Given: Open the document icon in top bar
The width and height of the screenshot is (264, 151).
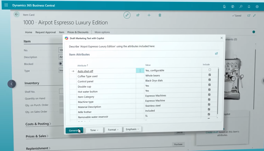Looking at the screenshot, I should [x=224, y=6].
